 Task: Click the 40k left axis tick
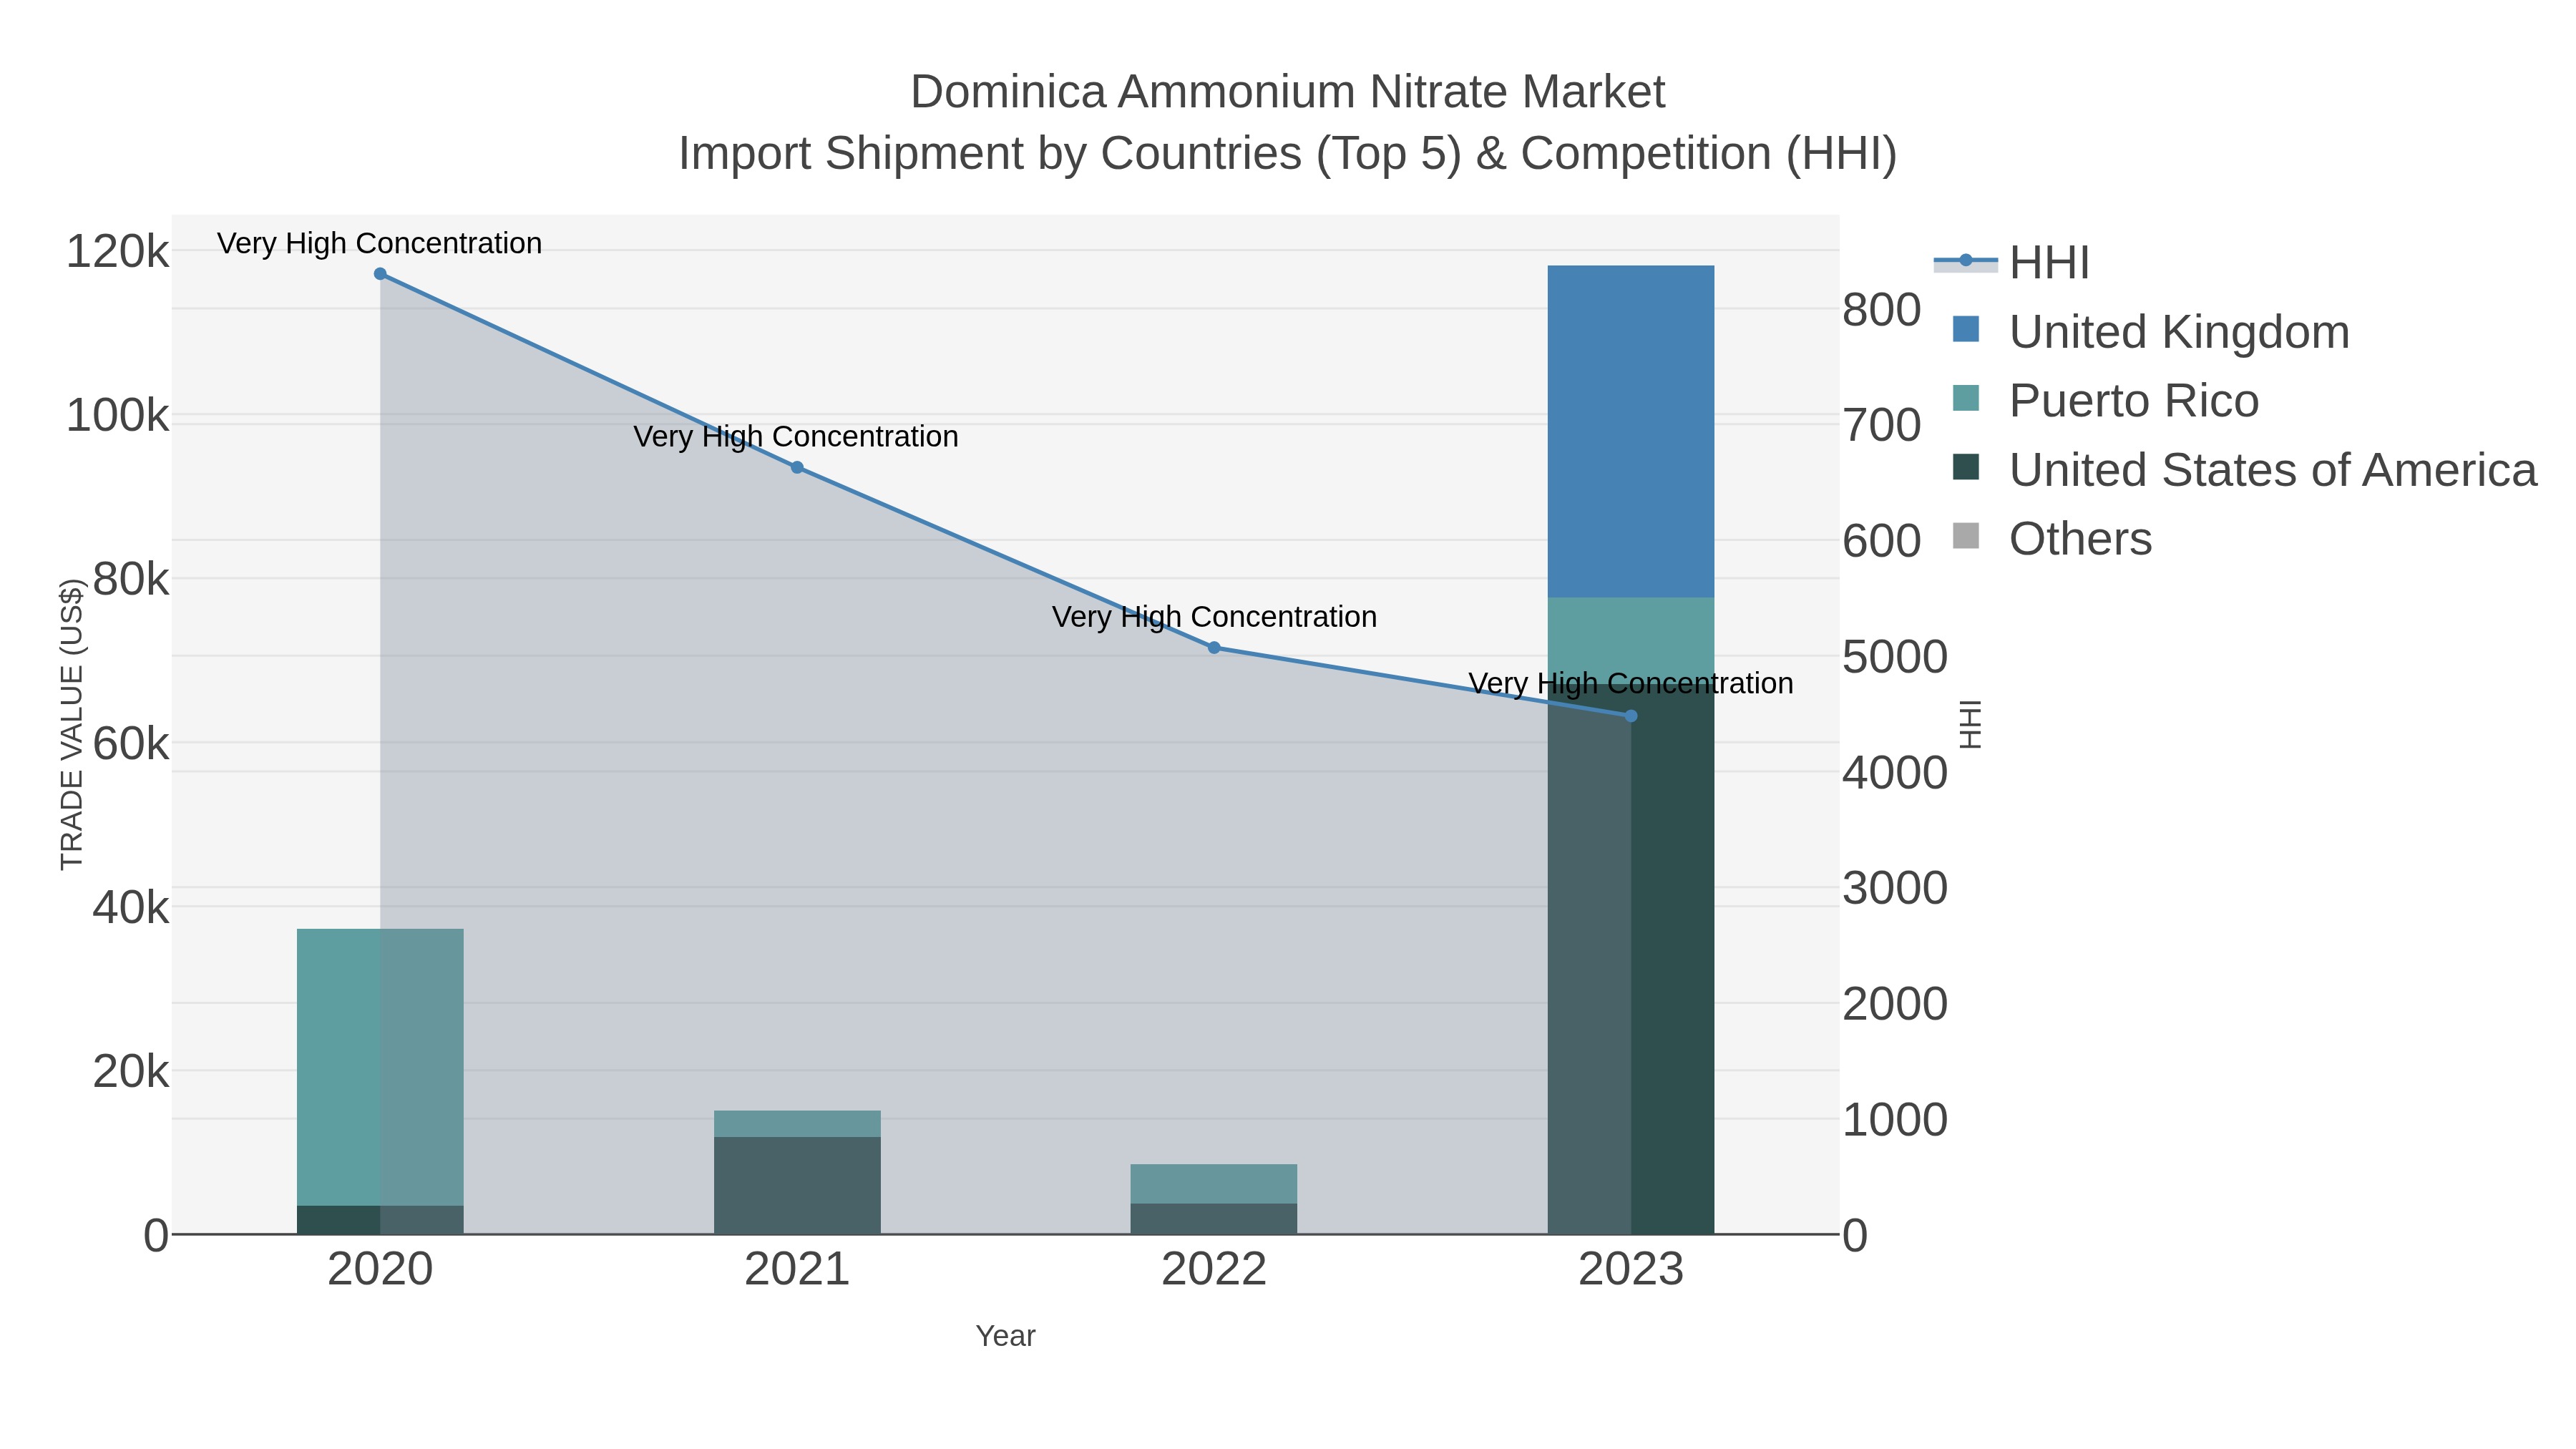pos(131,907)
